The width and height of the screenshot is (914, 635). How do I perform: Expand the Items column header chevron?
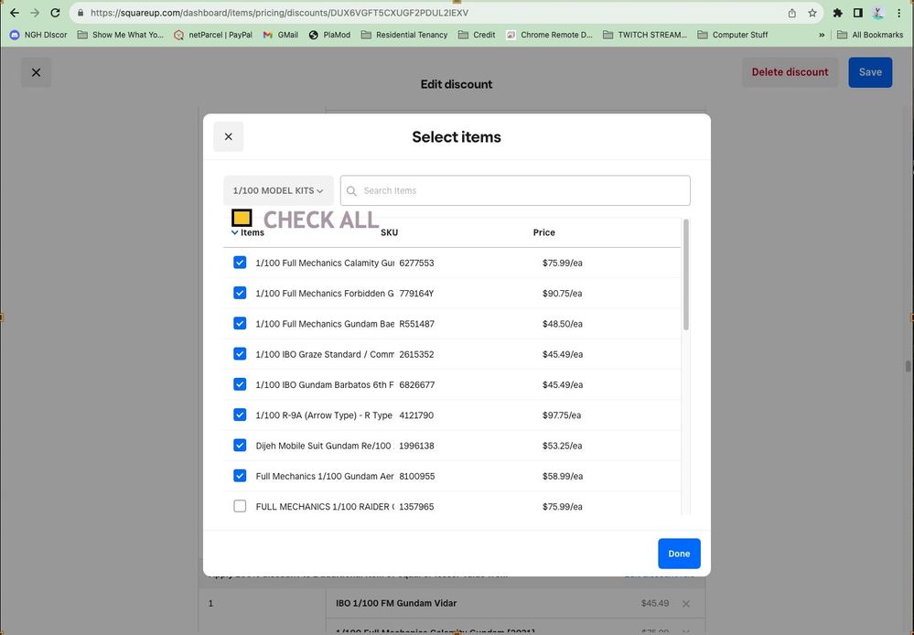click(235, 232)
